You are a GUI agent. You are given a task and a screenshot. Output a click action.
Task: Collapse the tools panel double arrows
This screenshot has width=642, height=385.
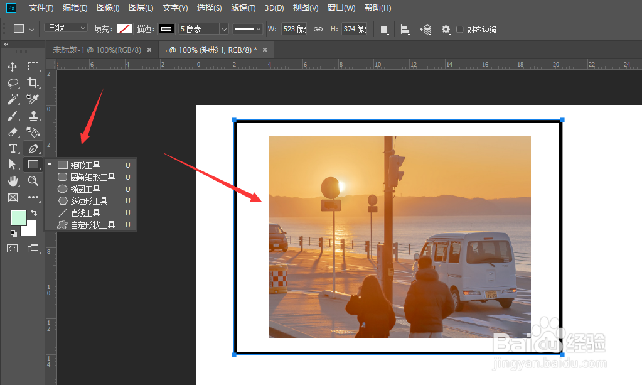click(6, 44)
